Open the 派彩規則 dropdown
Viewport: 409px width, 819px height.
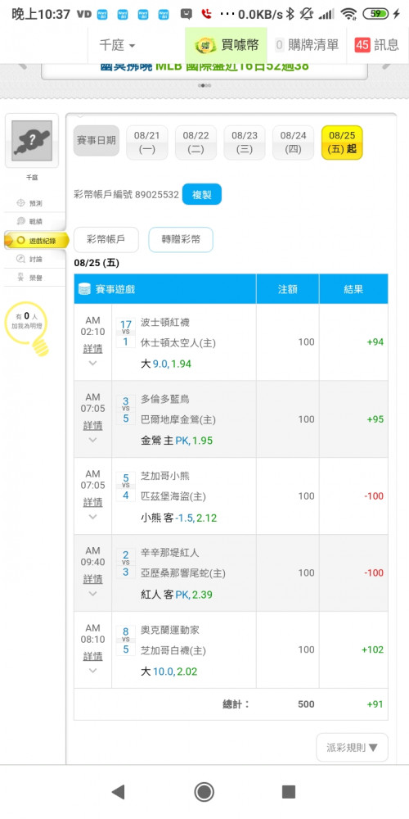point(352,748)
